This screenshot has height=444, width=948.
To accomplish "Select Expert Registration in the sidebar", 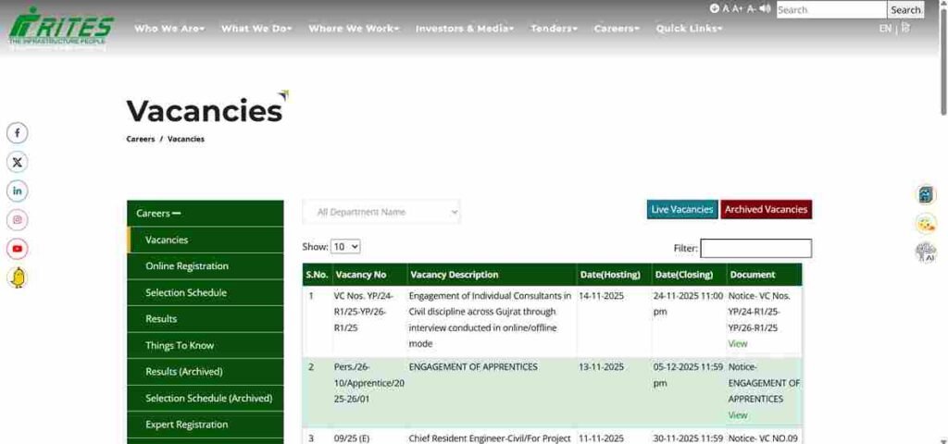I will (205, 425).
